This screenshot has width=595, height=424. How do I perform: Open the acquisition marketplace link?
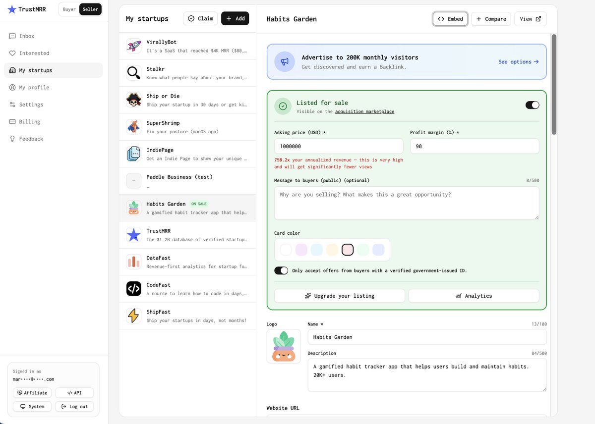[364, 111]
